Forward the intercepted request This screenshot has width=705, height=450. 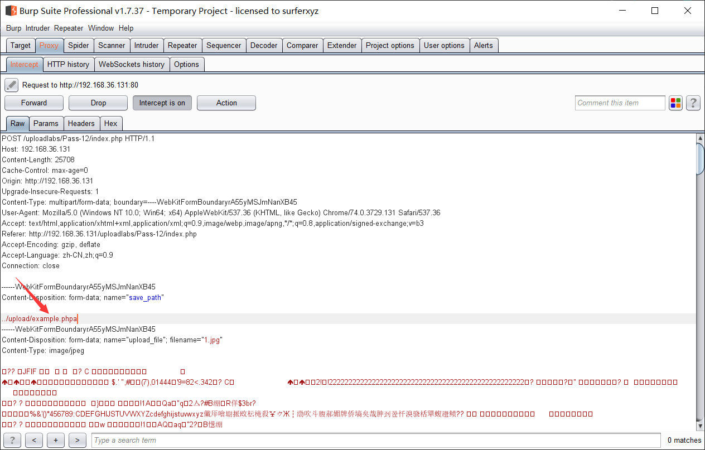coord(34,103)
